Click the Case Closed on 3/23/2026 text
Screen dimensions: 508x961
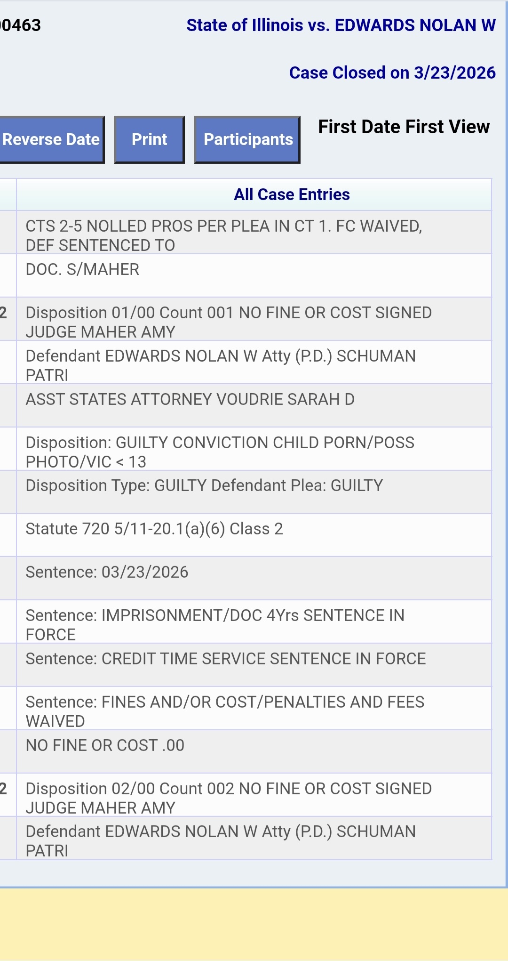click(392, 73)
